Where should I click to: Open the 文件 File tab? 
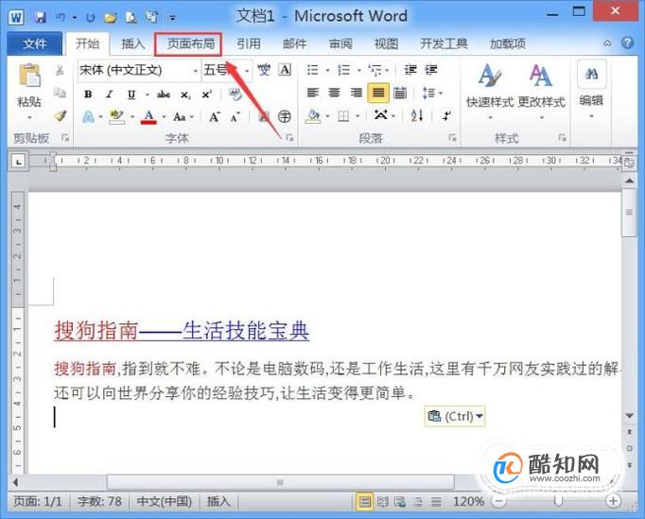point(35,43)
